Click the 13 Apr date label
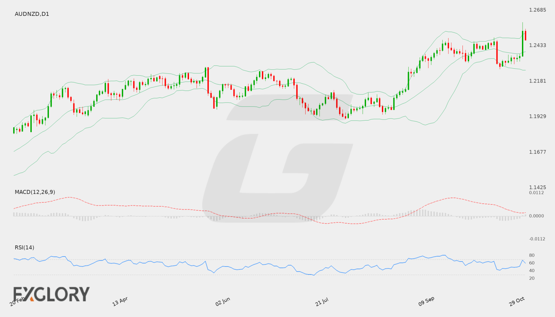The height and width of the screenshot is (317, 555). pos(120,301)
